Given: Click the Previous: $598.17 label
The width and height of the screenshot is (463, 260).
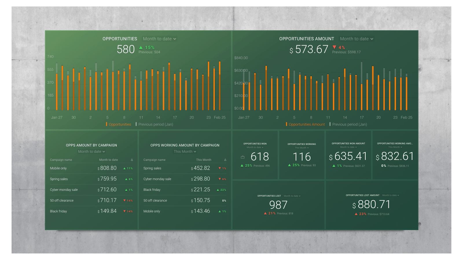Looking at the screenshot, I should click(x=346, y=52).
